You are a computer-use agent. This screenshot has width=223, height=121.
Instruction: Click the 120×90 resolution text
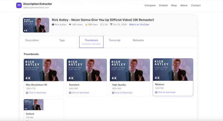tap(30, 117)
